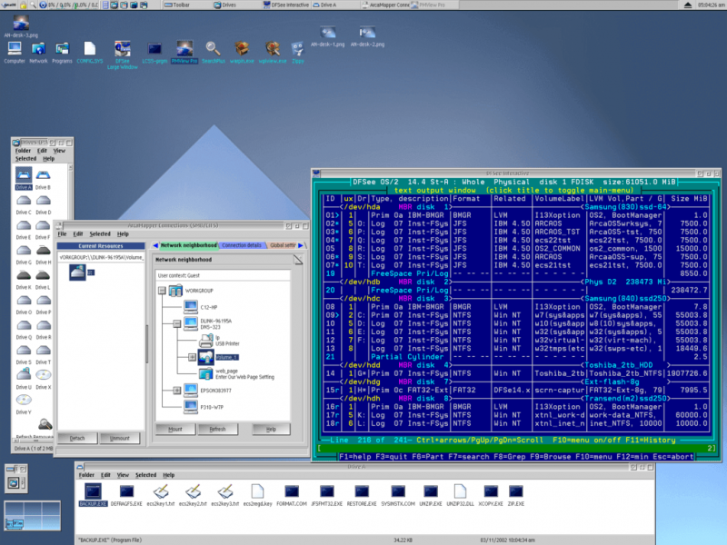Select C12-HP computer in network tree
Image resolution: width=727 pixels, height=545 pixels.
[x=200, y=307]
